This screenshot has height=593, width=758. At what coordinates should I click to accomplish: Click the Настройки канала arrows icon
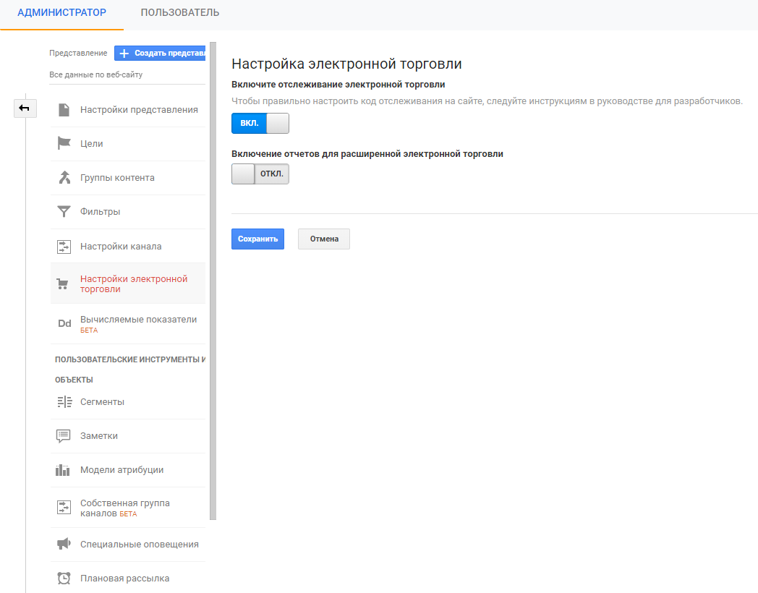click(x=64, y=247)
